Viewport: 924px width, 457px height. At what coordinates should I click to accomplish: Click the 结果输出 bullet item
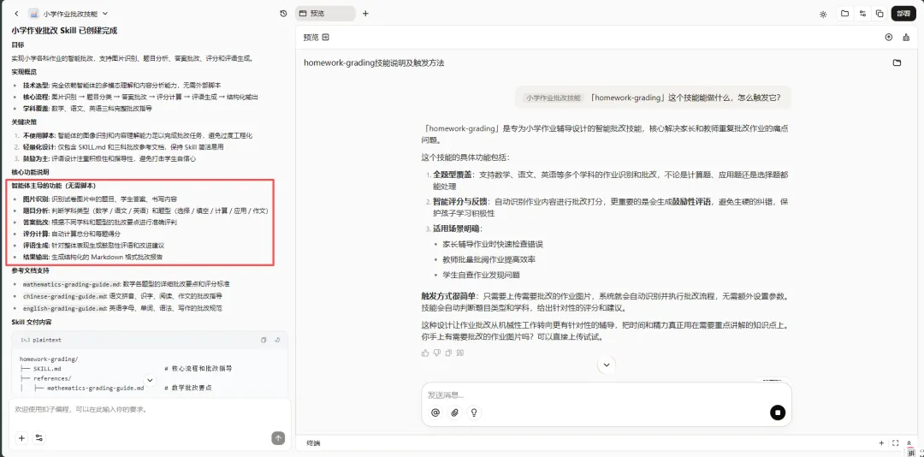(x=93, y=257)
